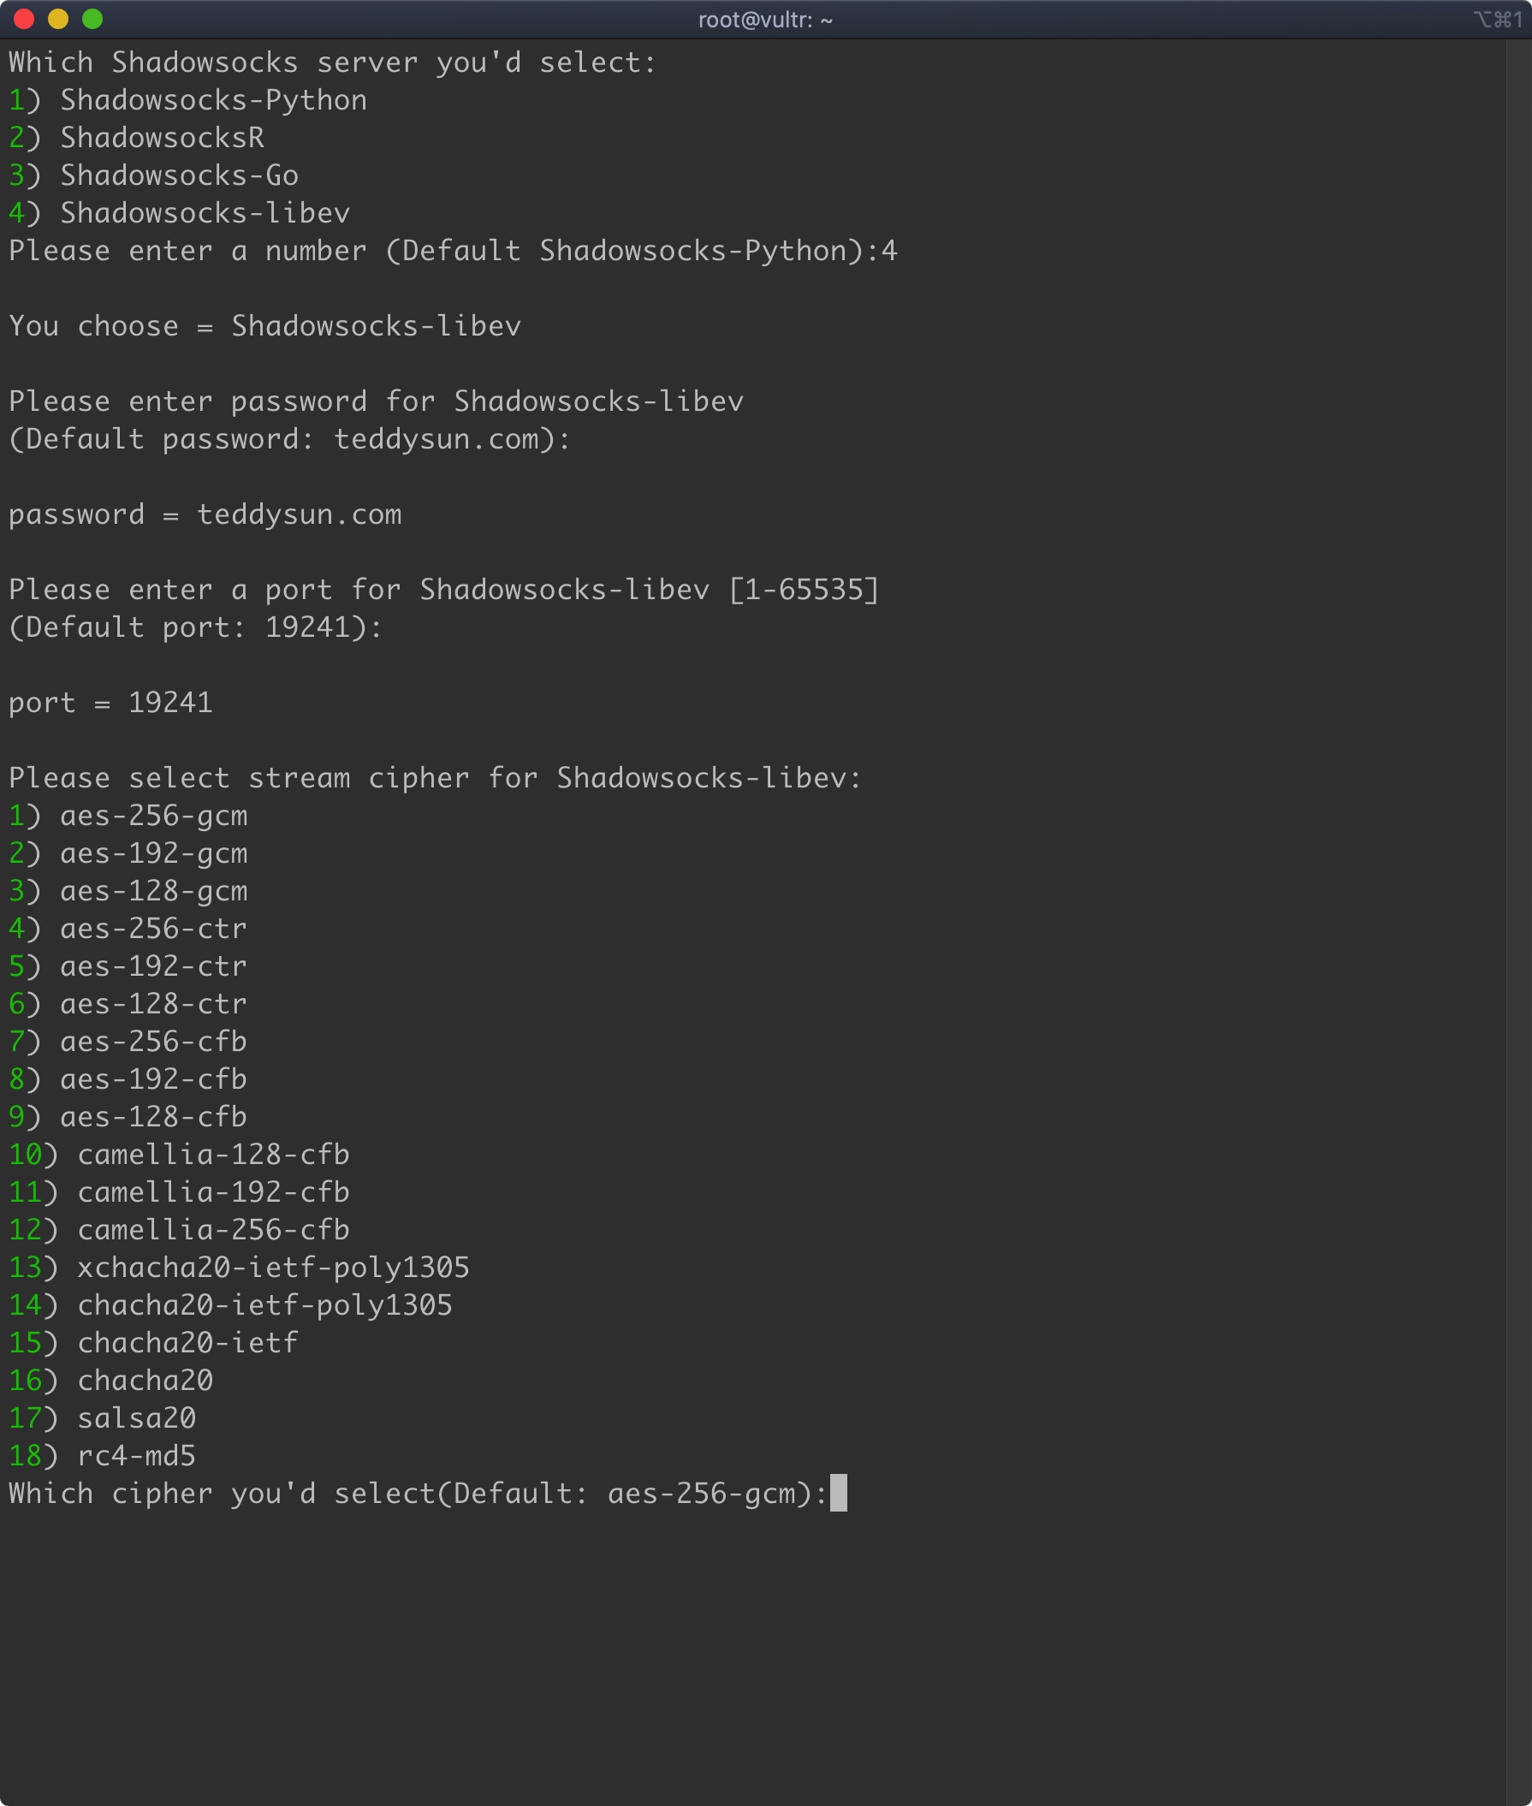Click the "port = 19241" output line

pos(110,703)
